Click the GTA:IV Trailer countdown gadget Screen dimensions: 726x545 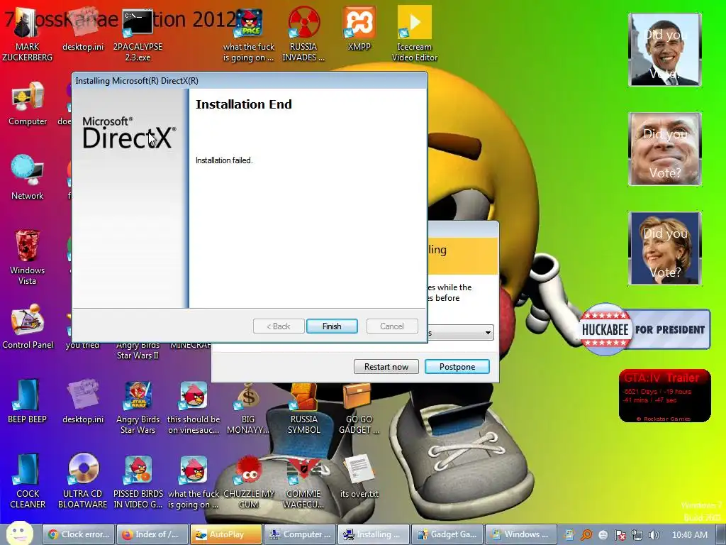tap(664, 395)
